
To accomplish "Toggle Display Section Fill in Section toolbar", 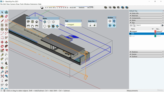I will coord(114,26).
